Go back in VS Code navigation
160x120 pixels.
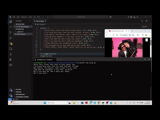(48, 17)
